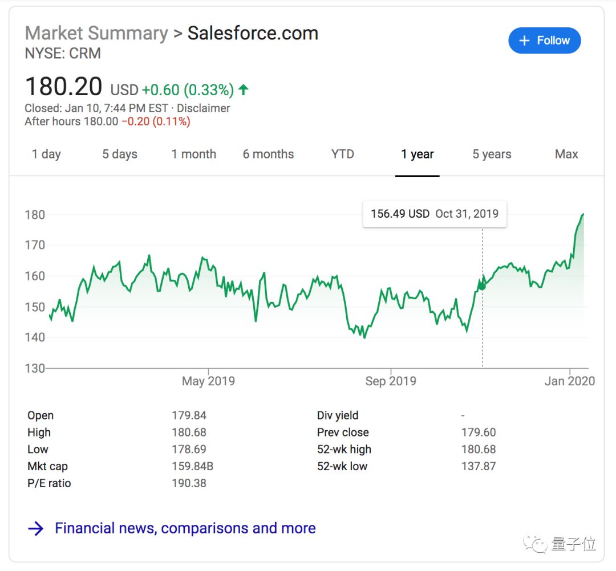This screenshot has height=571, width=616.
Task: Select the YTD range
Action: pyautogui.click(x=342, y=154)
